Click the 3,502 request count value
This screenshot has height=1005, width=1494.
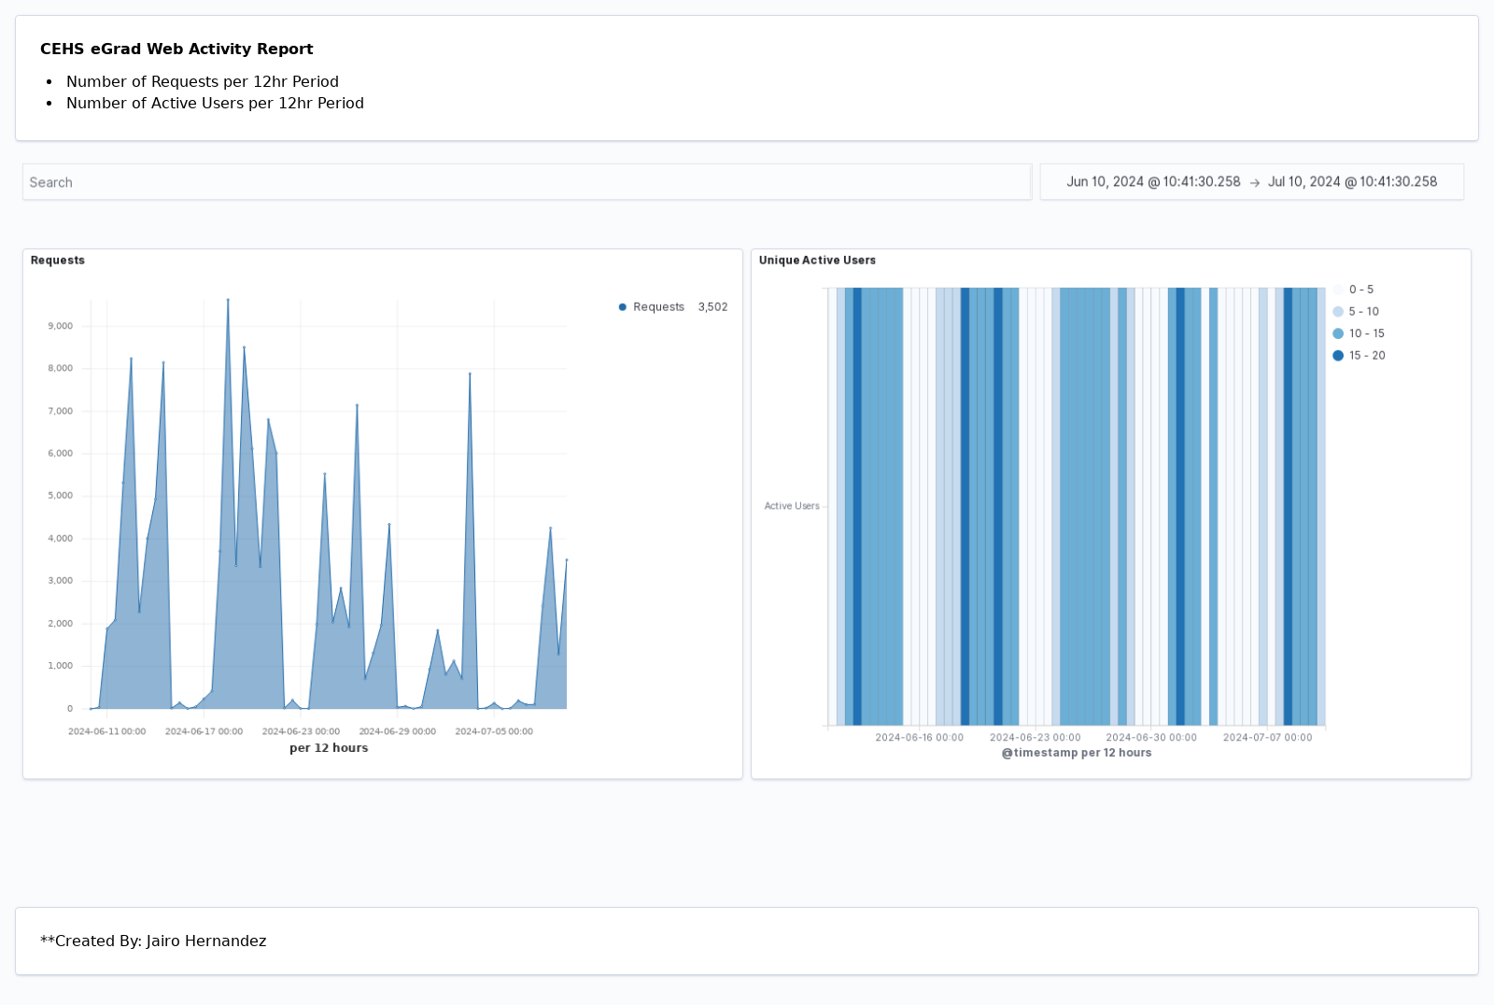712,306
